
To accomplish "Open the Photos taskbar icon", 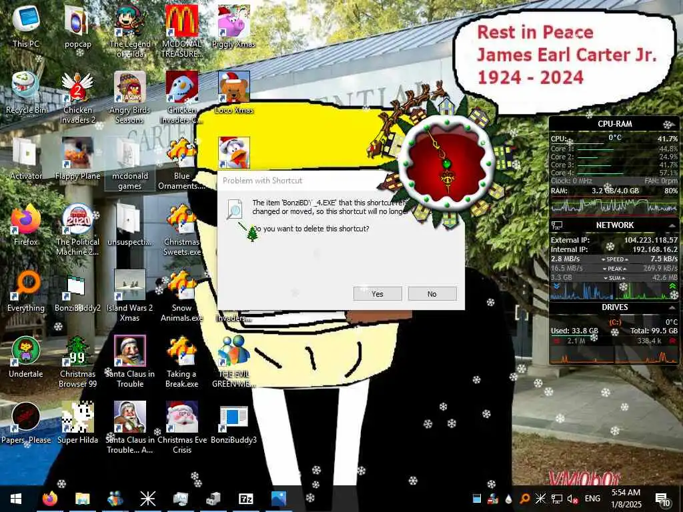I will 279,499.
